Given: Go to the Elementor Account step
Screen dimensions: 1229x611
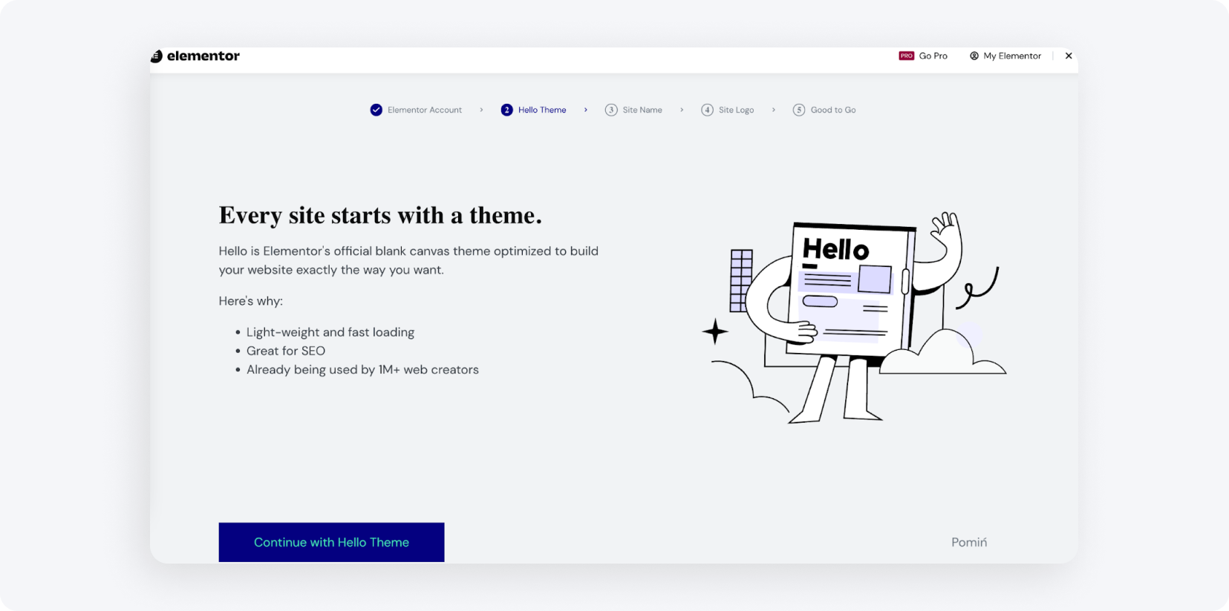Looking at the screenshot, I should (x=425, y=110).
